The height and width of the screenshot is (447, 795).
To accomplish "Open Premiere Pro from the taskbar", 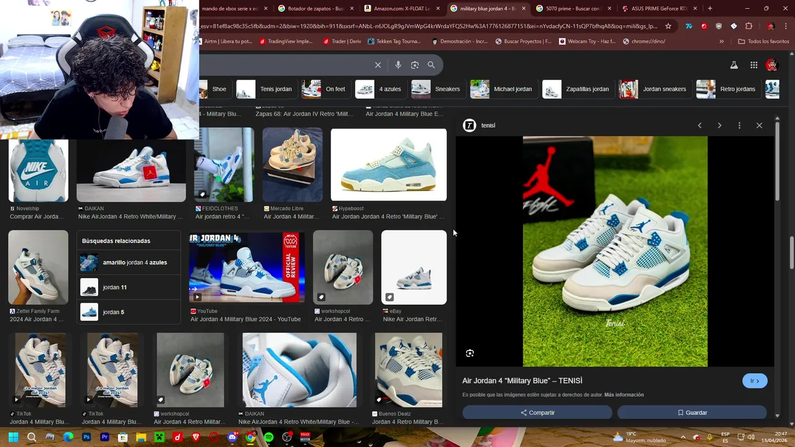I will [x=104, y=437].
